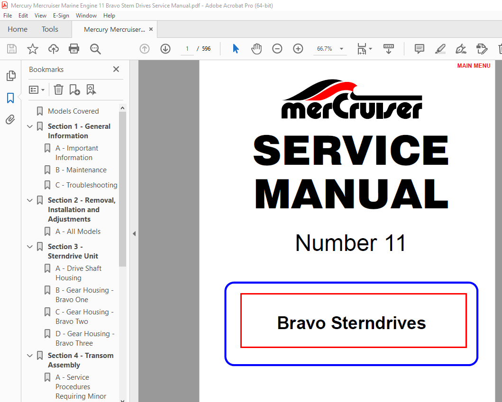Select the arrow selection tool
This screenshot has height=402, width=502.
236,49
